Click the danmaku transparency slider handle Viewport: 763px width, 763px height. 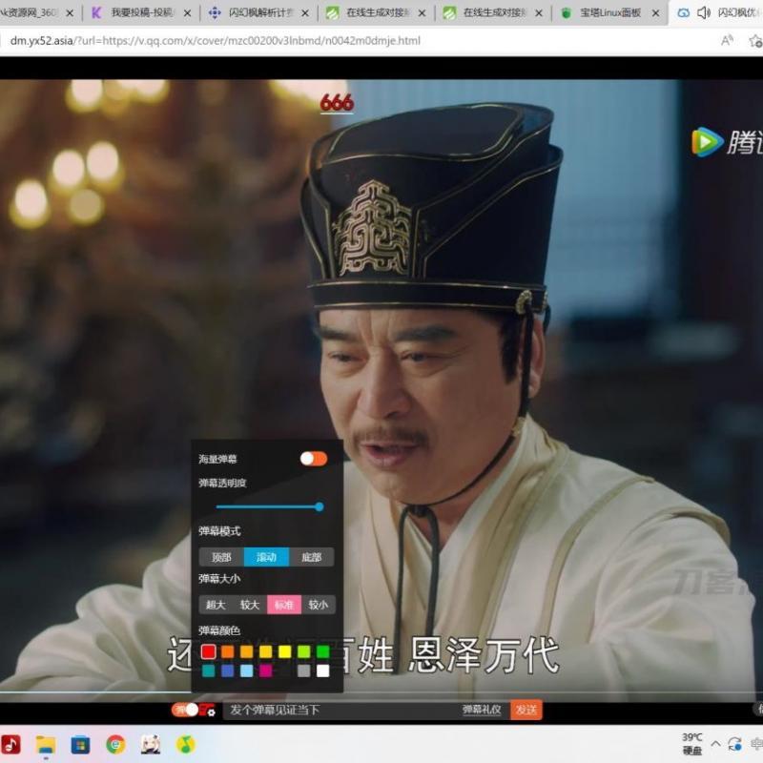point(319,506)
